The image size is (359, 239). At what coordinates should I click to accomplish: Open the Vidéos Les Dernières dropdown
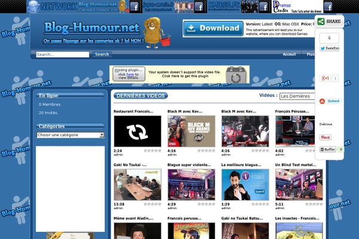297,96
